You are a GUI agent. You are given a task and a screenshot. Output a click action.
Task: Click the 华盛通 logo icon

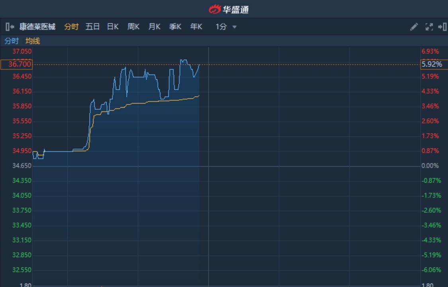pos(215,9)
